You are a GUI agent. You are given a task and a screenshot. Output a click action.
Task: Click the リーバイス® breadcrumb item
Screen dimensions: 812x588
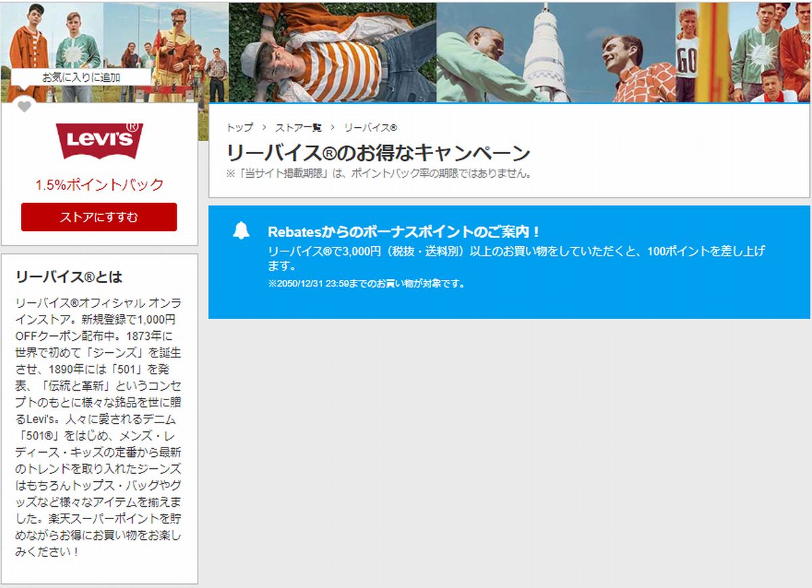(x=370, y=128)
